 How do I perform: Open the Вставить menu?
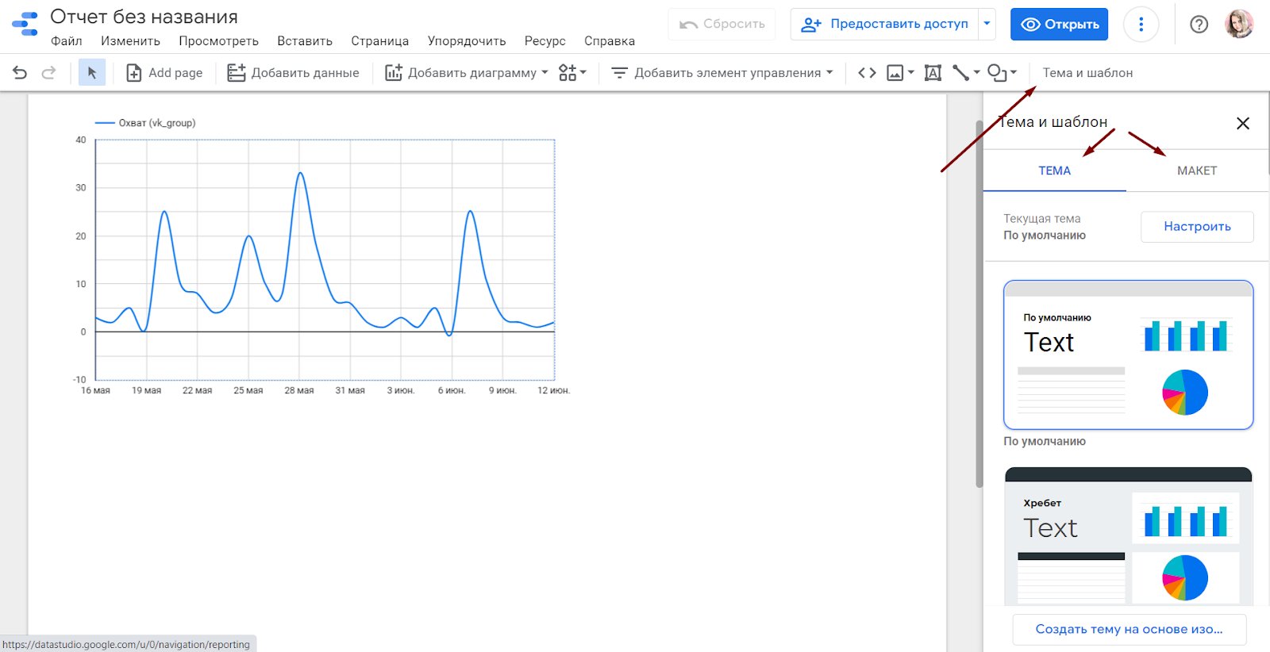304,41
